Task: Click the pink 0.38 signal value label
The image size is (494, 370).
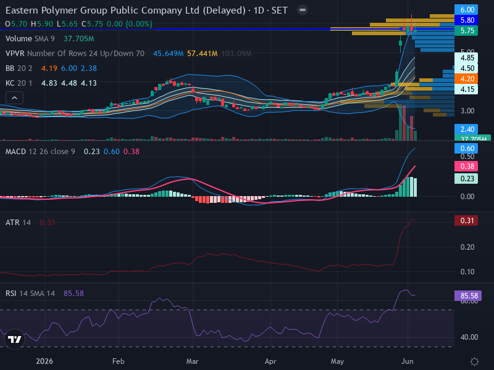Action: [466, 166]
